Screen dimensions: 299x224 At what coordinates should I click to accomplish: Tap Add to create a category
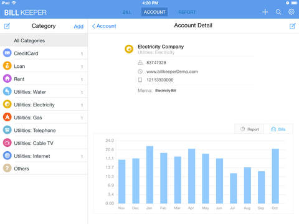tap(78, 27)
